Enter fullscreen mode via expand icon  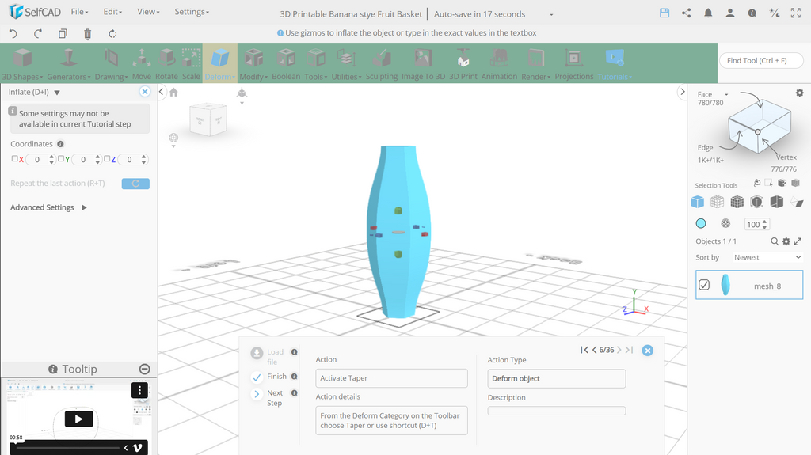click(x=796, y=13)
